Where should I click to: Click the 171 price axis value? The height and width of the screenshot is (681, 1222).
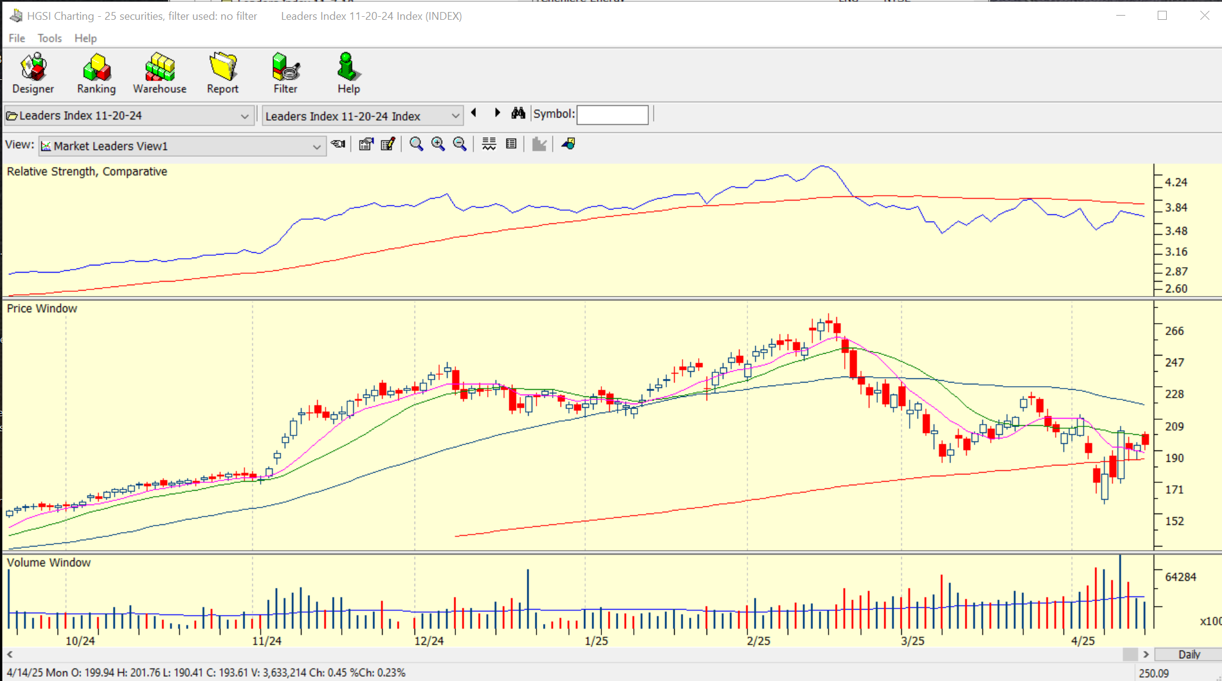(1175, 490)
